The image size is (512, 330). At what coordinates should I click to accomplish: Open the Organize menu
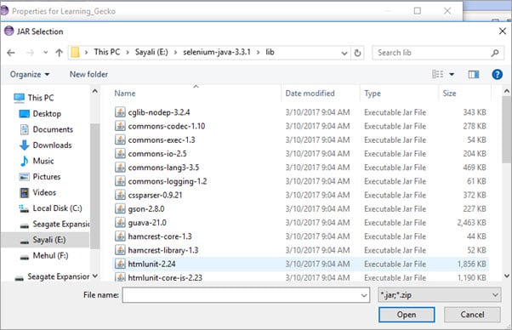pyautogui.click(x=30, y=75)
